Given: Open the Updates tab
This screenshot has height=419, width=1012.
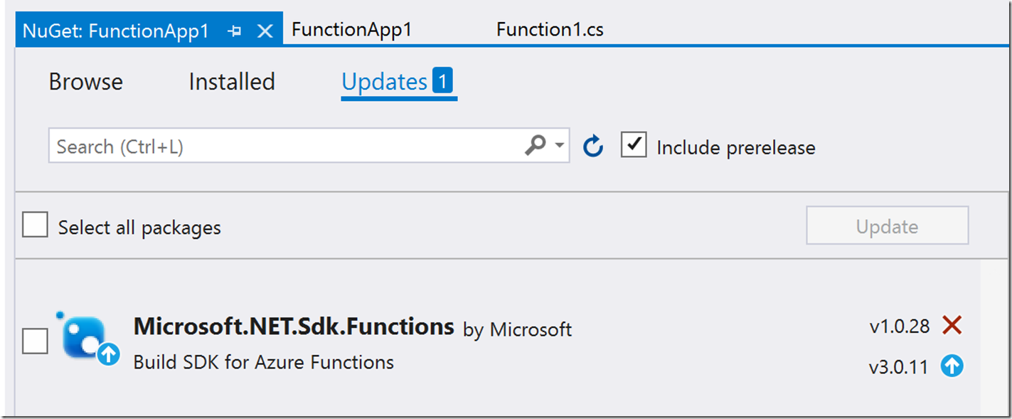Looking at the screenshot, I should point(399,83).
